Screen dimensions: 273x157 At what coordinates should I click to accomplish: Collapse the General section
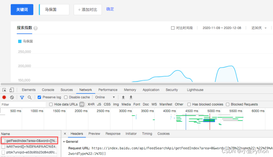click(x=64, y=142)
